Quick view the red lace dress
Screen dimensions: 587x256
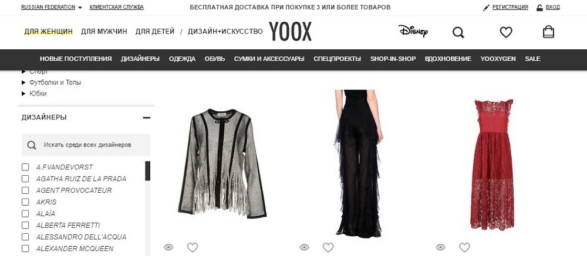(441, 247)
